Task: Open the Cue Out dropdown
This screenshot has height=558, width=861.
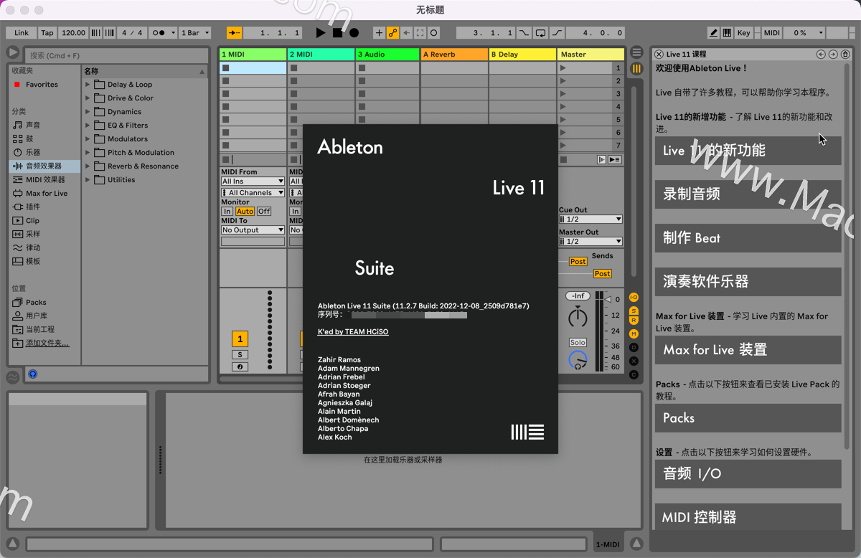Action: click(591, 219)
